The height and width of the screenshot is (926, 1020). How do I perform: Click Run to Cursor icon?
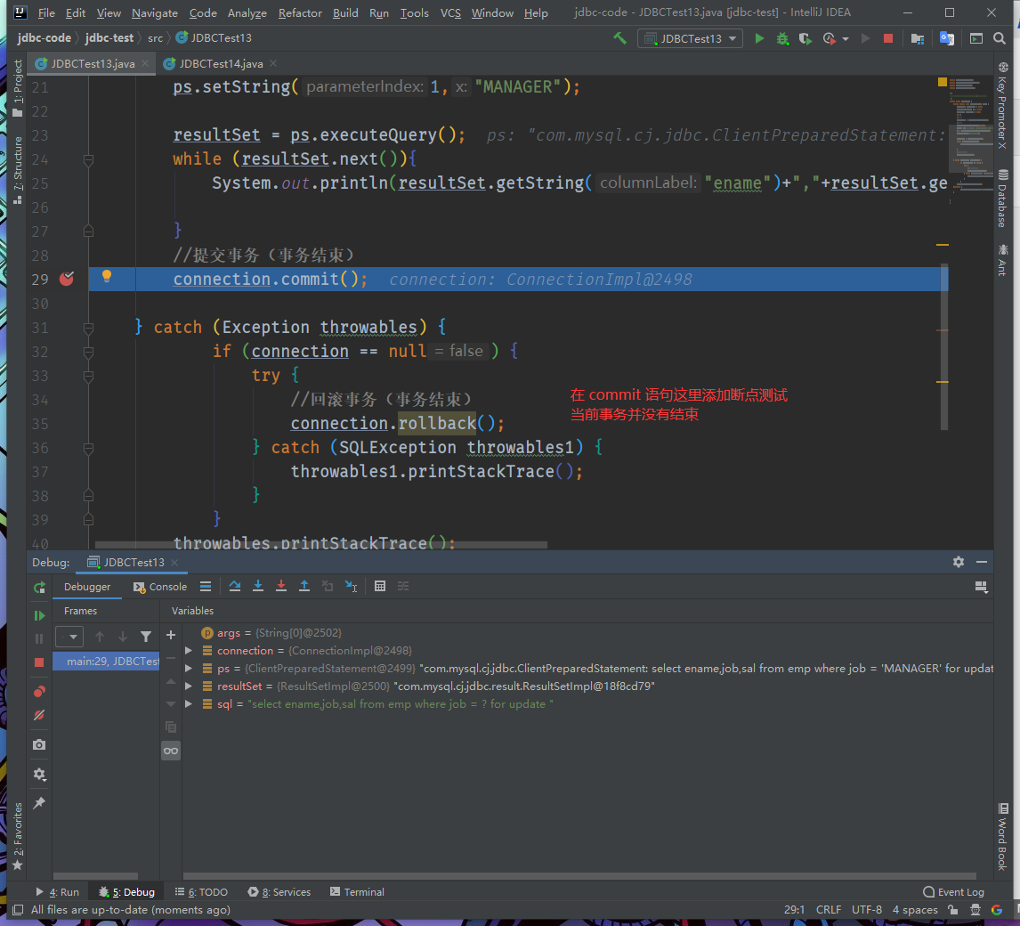pos(351,586)
